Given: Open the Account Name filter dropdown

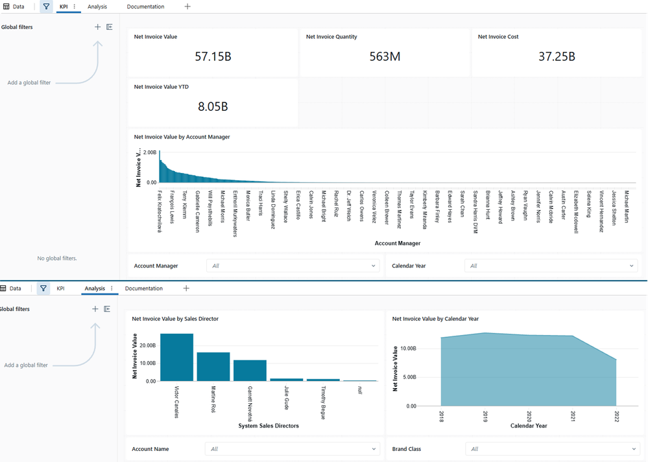Looking at the screenshot, I should coord(292,449).
